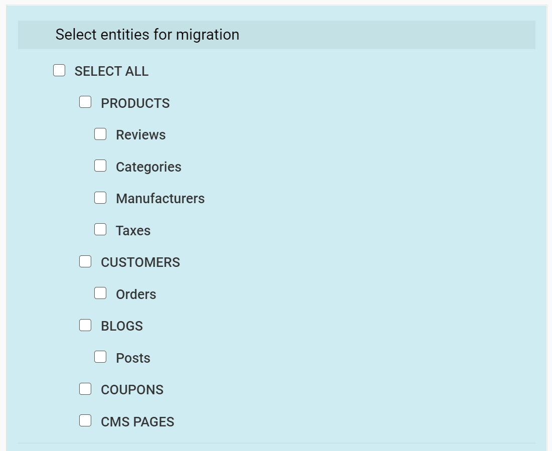This screenshot has width=552, height=451.
Task: Click the 'PRODUCTS' label text
Action: coord(135,103)
